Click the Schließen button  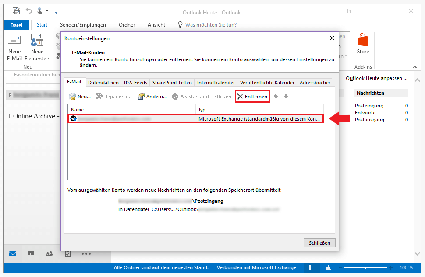(x=319, y=242)
